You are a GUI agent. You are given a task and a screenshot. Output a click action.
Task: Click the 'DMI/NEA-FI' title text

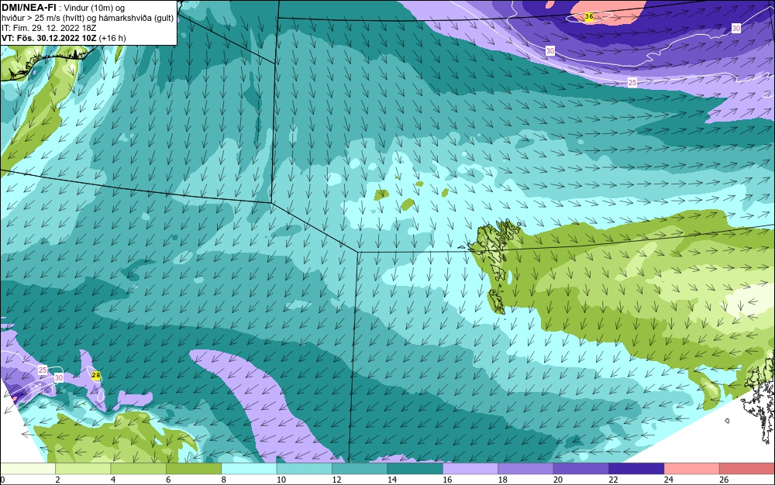[x=29, y=7]
